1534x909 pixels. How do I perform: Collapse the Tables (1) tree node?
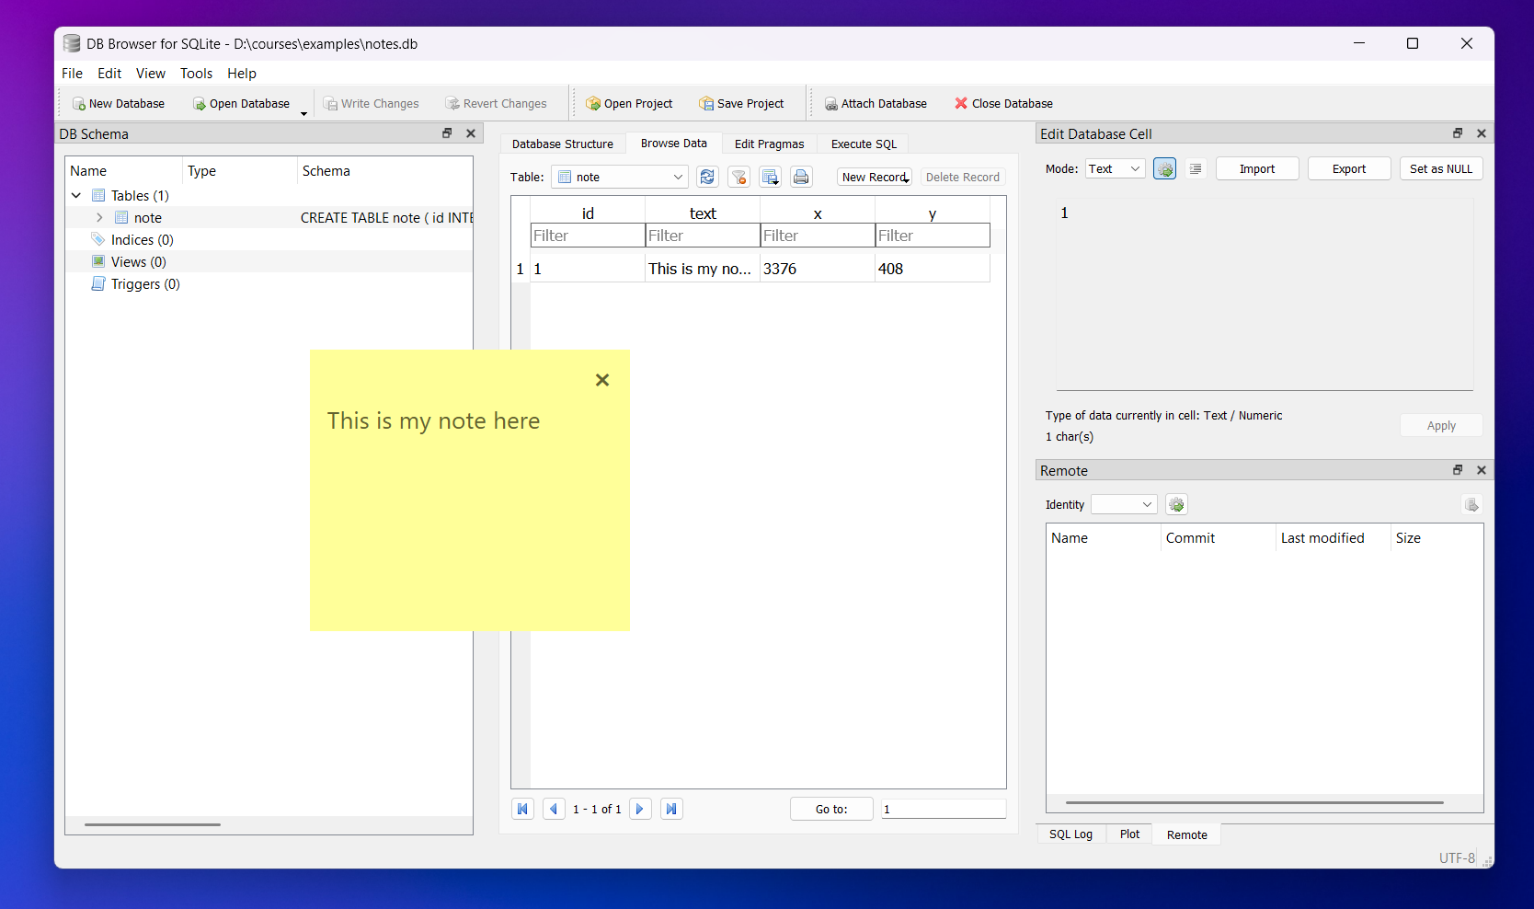click(x=76, y=196)
